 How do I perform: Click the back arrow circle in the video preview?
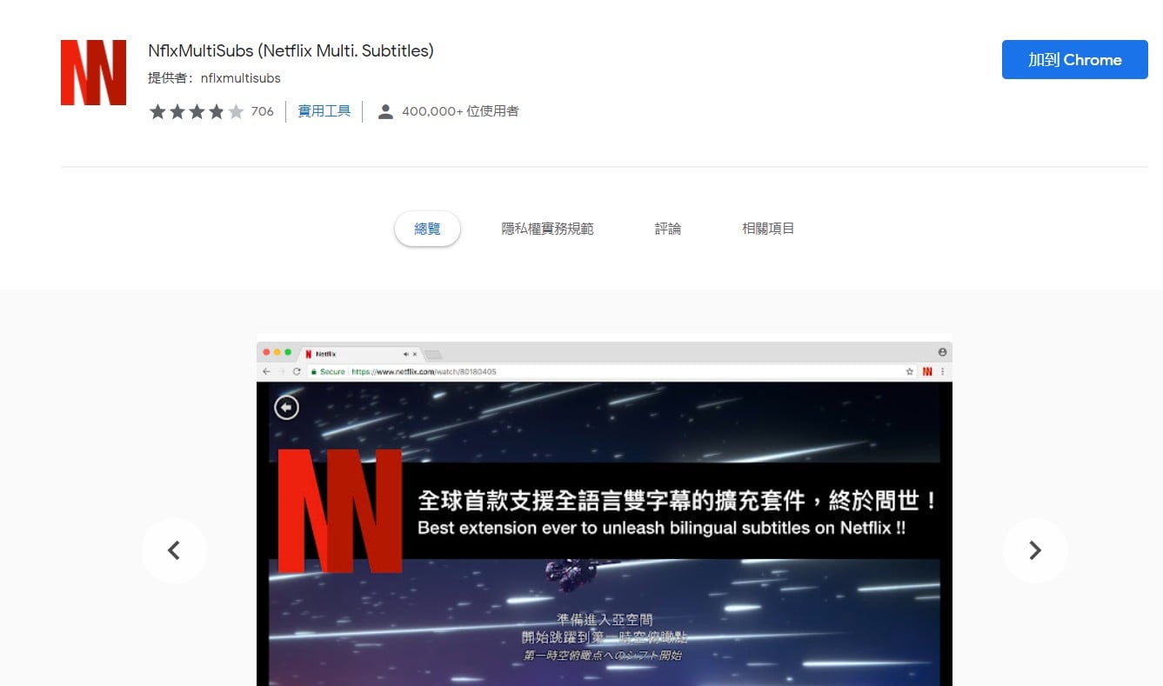[x=286, y=407]
